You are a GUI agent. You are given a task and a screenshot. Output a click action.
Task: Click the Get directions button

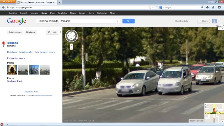(x=15, y=32)
